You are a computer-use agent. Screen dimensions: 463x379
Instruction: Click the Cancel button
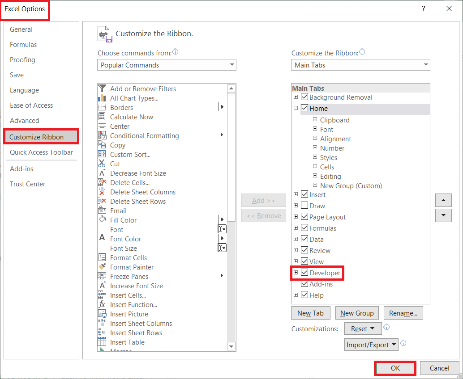pos(439,368)
